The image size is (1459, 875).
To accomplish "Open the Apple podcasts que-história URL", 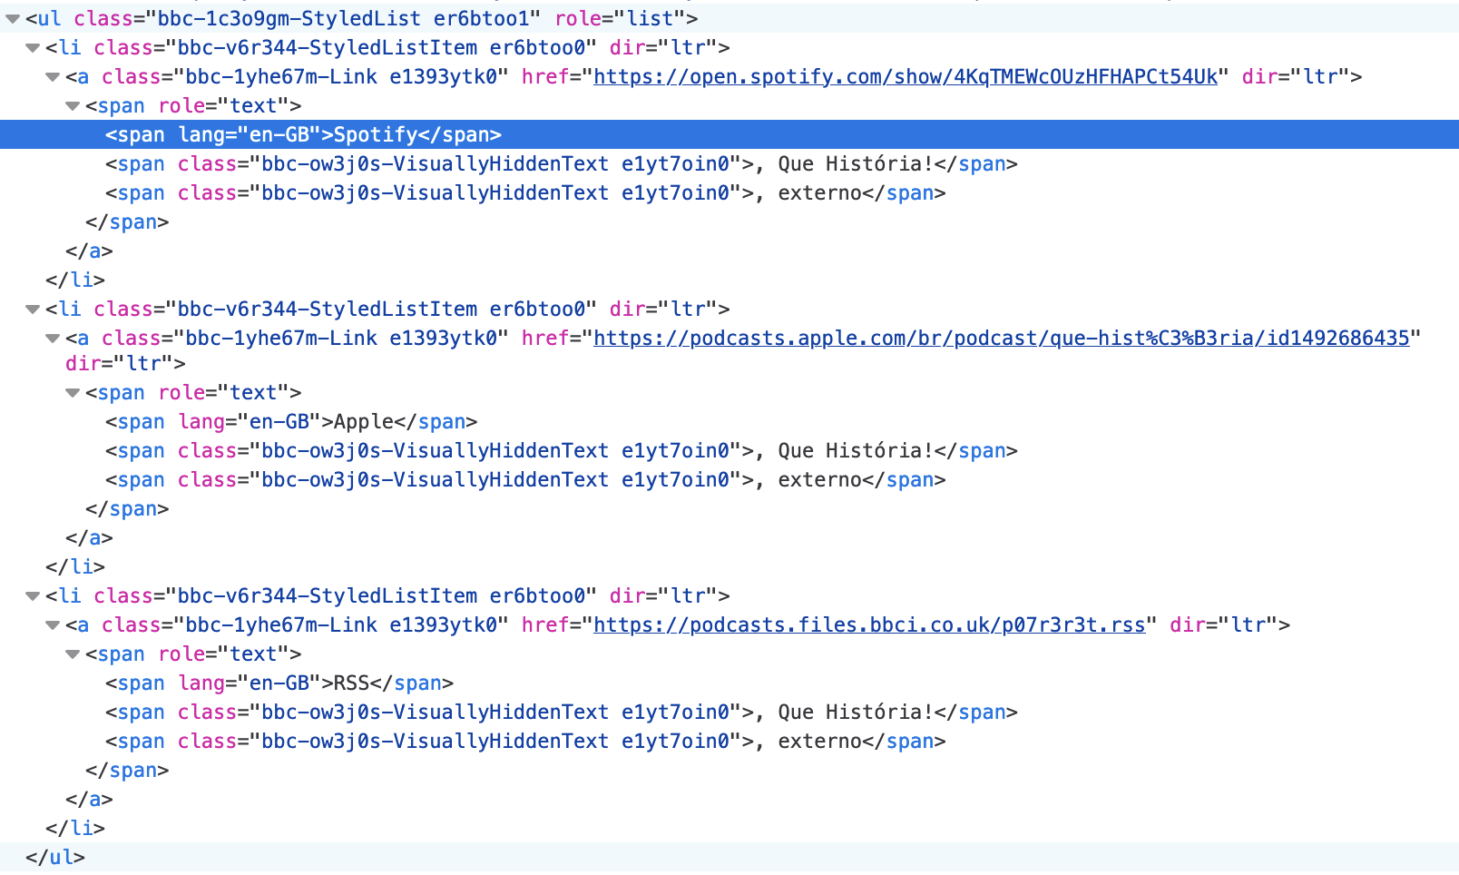I will [x=998, y=338].
